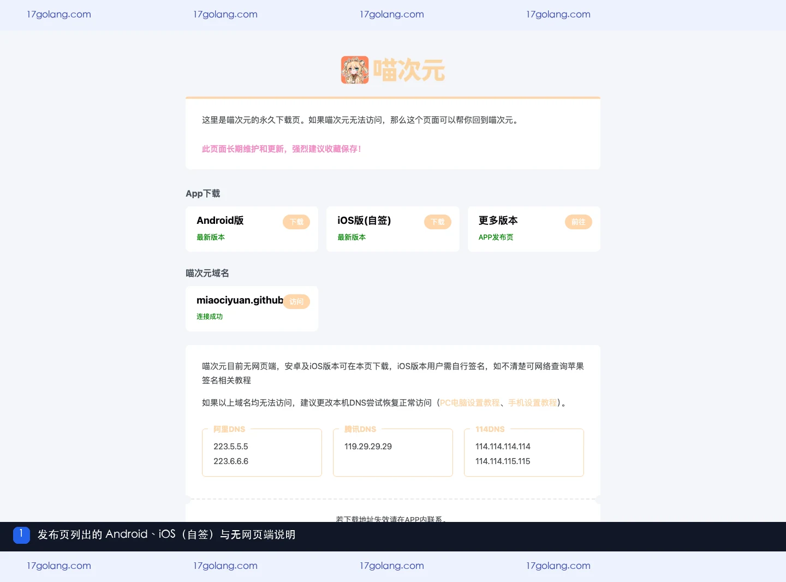Open the PC电脑设置教程 link

tap(470, 403)
